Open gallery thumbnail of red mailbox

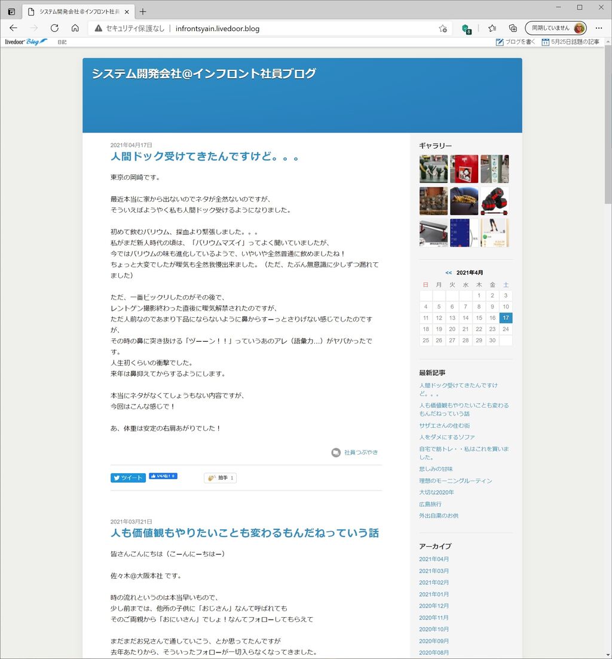[464, 169]
